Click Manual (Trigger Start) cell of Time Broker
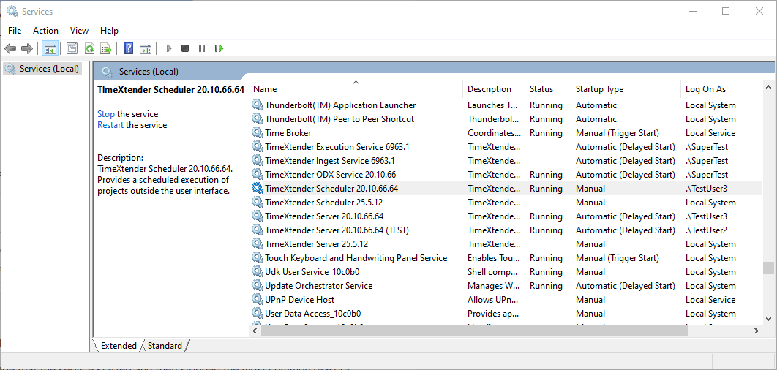Image resolution: width=777 pixels, height=370 pixels. (x=618, y=133)
